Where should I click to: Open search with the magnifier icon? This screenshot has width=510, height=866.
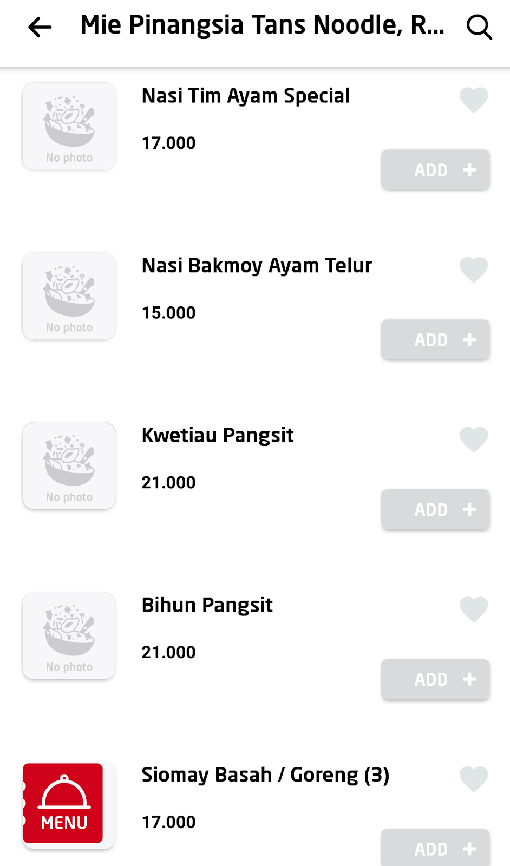pos(479,27)
